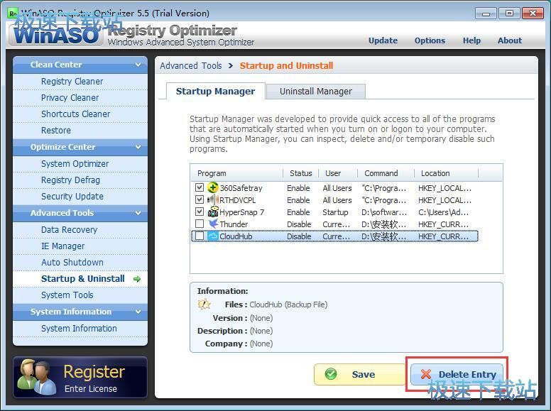
Task: Open the Options menu
Action: pos(430,40)
